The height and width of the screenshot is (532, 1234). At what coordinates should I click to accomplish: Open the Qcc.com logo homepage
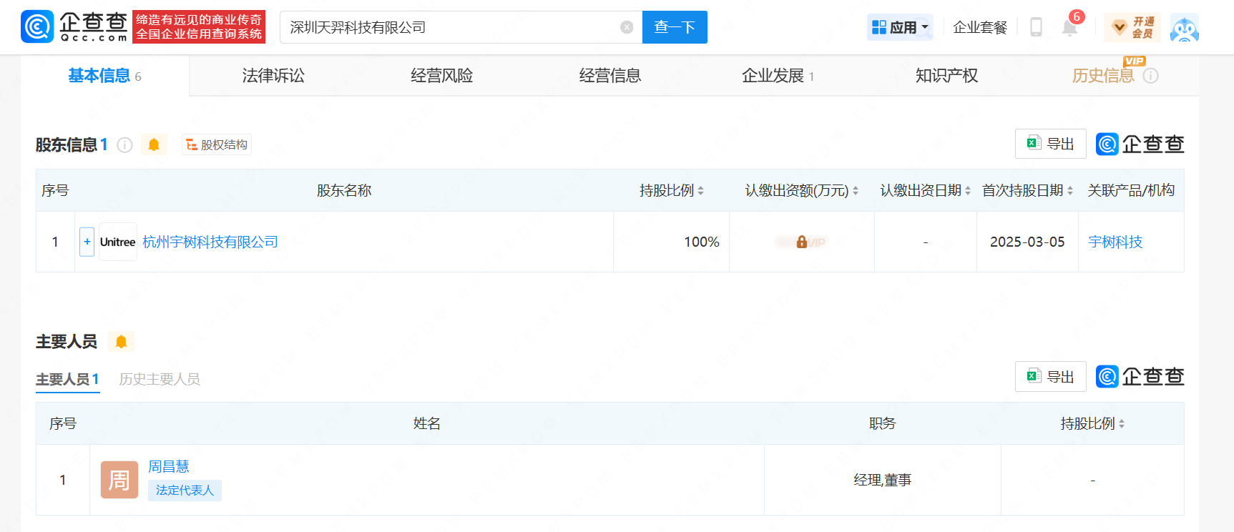pos(74,26)
